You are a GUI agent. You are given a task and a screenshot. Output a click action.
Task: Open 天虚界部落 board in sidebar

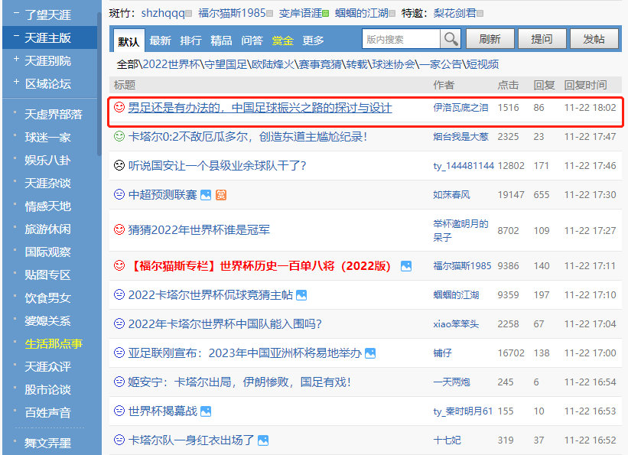coord(54,115)
